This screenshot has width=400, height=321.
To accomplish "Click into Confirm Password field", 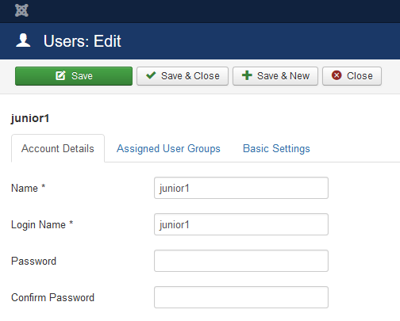I will [241, 297].
